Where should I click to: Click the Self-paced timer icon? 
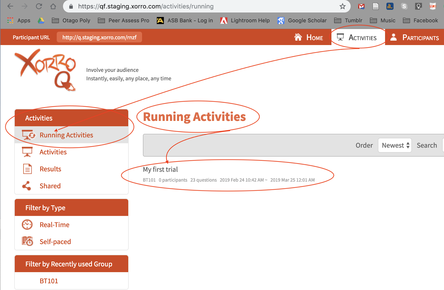coord(27,241)
